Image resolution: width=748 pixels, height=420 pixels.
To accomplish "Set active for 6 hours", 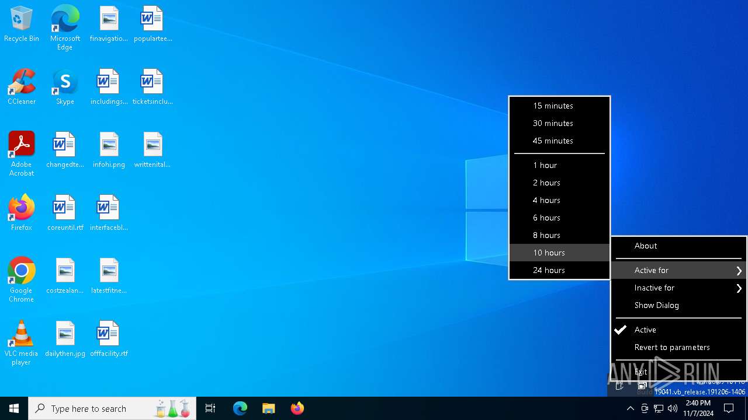I will tap(559, 218).
